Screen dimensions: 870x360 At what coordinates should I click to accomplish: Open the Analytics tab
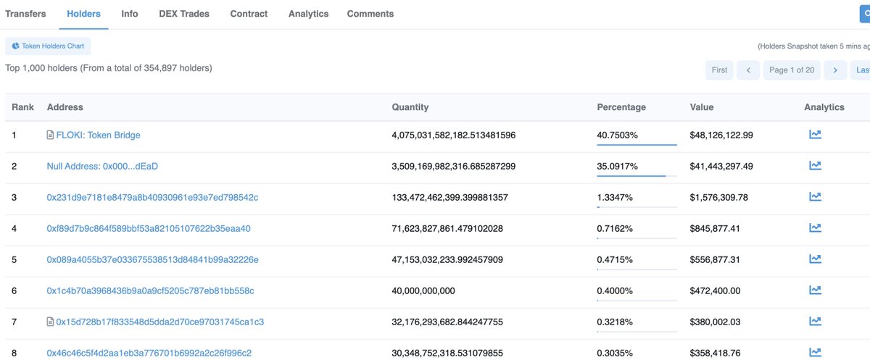pos(308,14)
